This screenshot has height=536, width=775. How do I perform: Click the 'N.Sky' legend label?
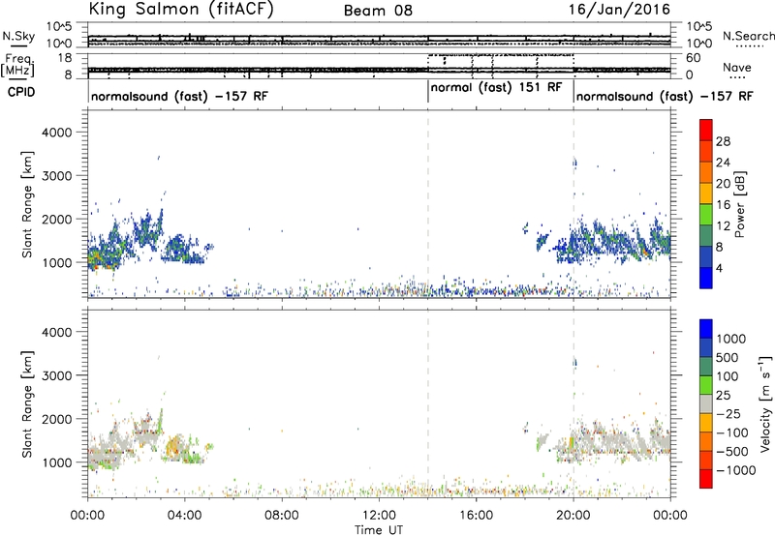(x=18, y=36)
